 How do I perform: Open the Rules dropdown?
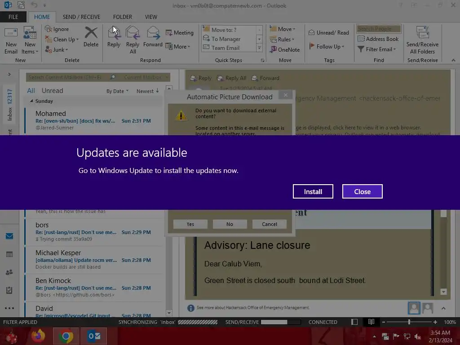pyautogui.click(x=282, y=40)
